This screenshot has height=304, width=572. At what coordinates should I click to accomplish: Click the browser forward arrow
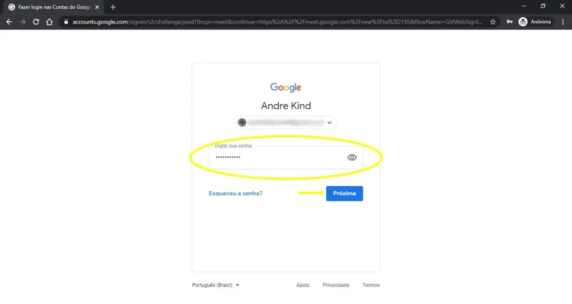(22, 22)
